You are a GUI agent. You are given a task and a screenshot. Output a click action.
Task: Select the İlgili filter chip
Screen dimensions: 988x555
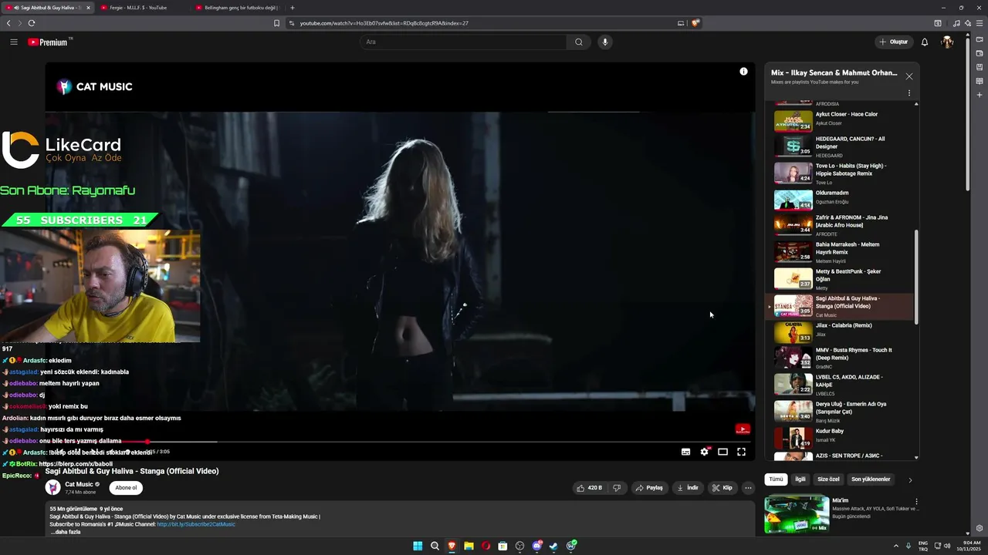point(800,479)
